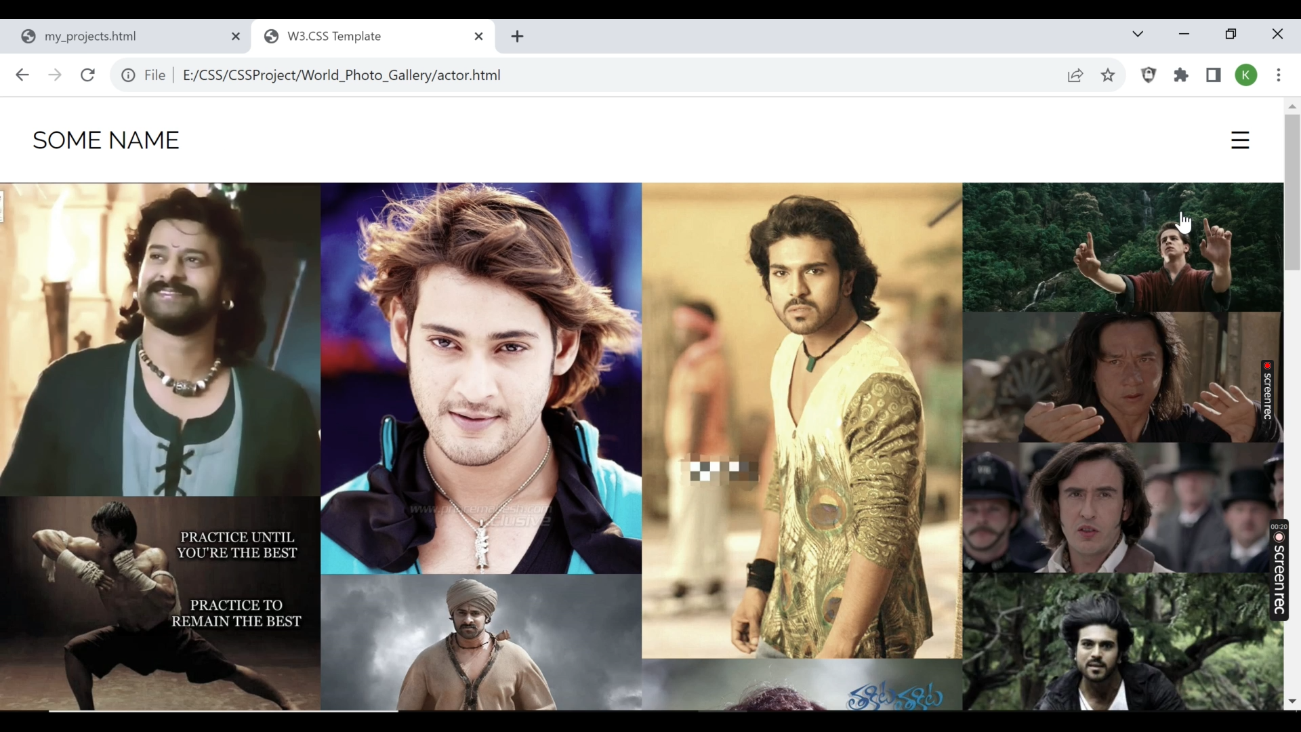Open the K profile avatar
Image resolution: width=1301 pixels, height=732 pixels.
[x=1246, y=75]
